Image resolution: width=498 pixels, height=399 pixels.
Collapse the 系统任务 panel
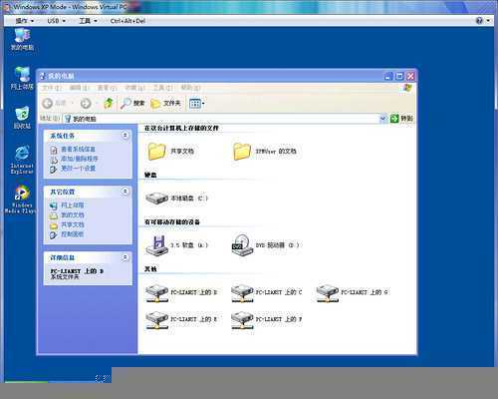pos(125,136)
